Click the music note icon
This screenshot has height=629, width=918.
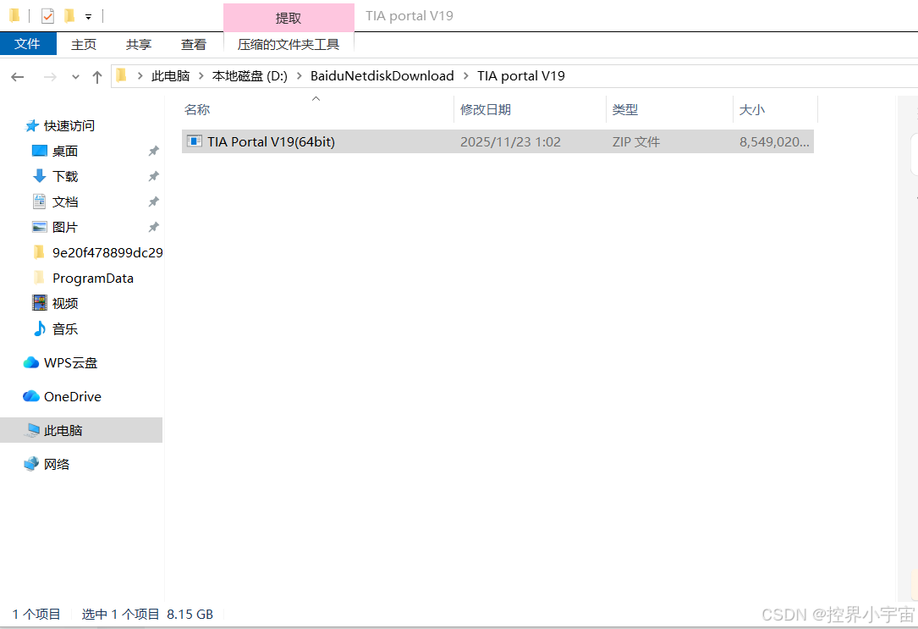(x=39, y=328)
